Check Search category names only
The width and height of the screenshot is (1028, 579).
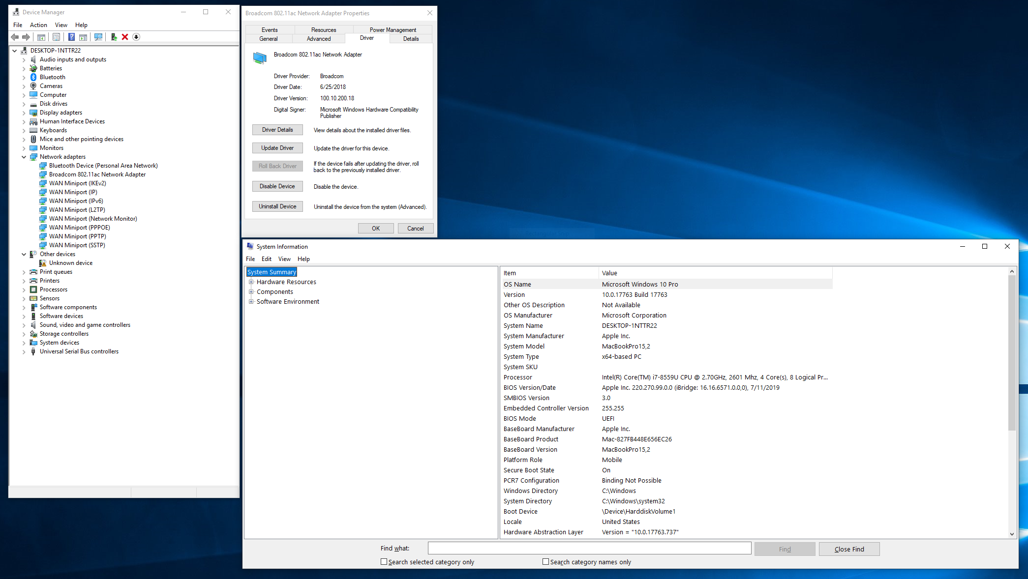(545, 561)
